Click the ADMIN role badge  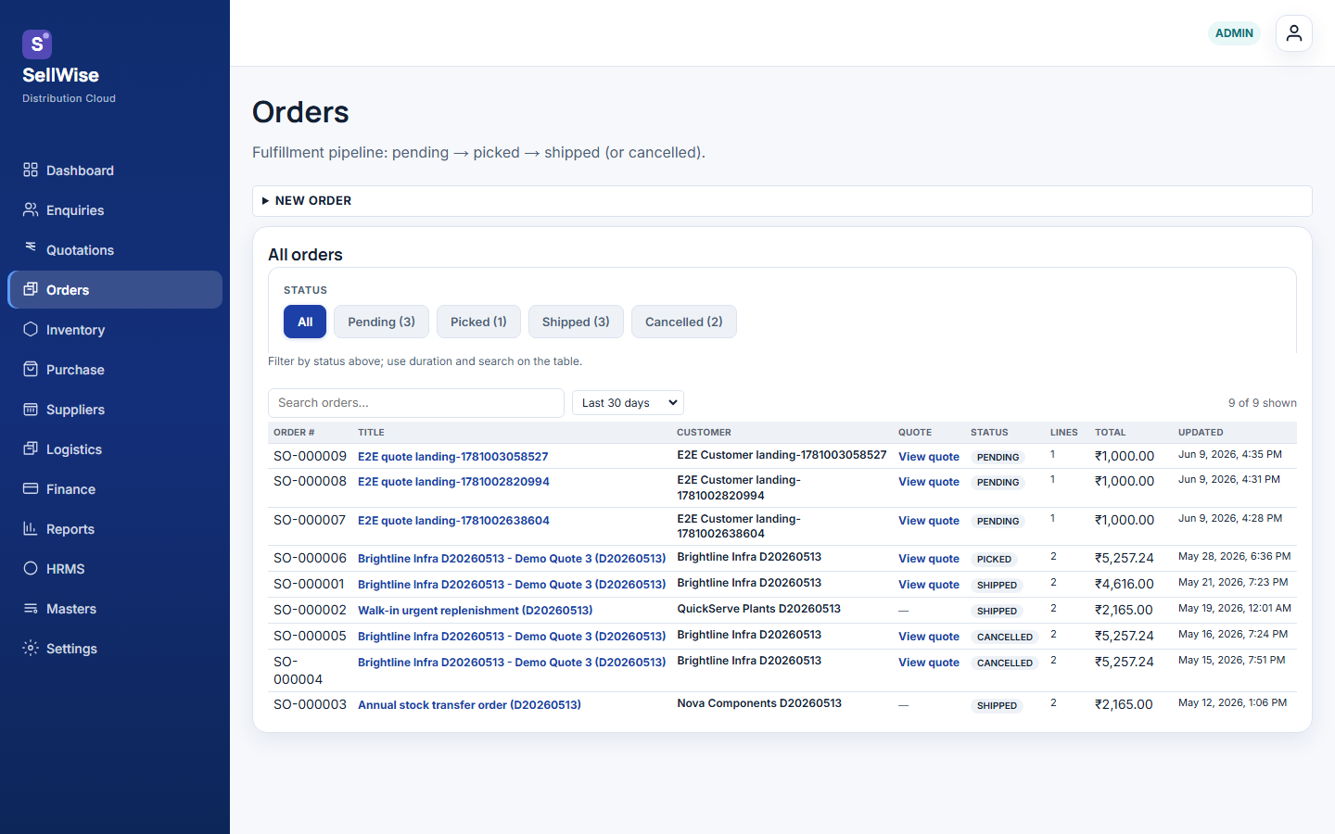1234,33
